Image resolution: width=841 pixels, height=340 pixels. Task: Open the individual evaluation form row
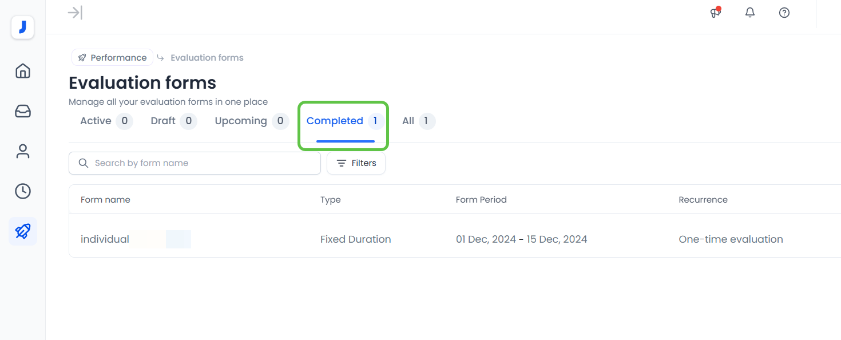[x=105, y=239]
